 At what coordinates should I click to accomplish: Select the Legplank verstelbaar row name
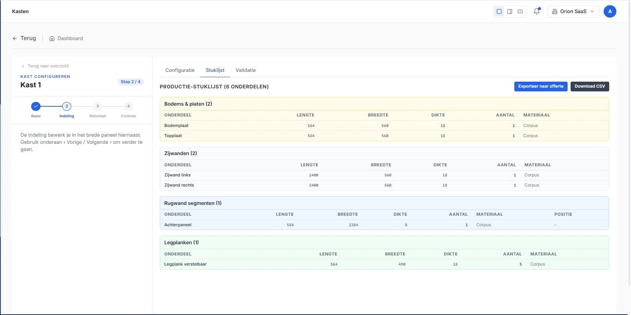pyautogui.click(x=185, y=264)
